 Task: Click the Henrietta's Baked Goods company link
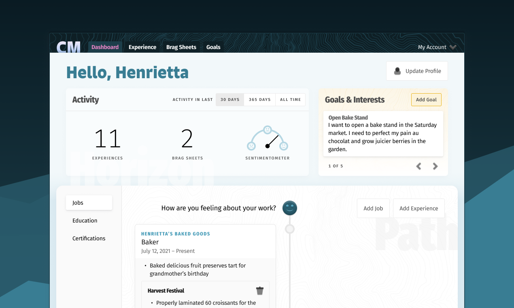(175, 234)
